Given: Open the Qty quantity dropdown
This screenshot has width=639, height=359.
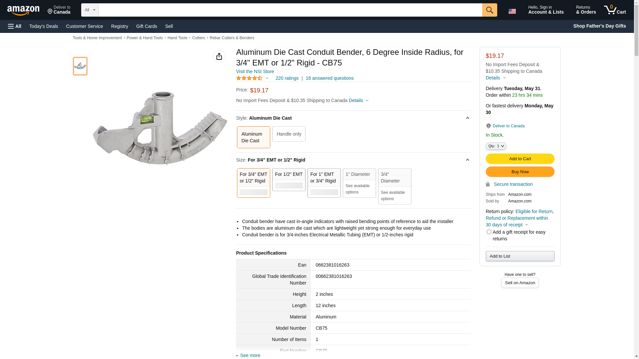Looking at the screenshot, I should pyautogui.click(x=496, y=146).
